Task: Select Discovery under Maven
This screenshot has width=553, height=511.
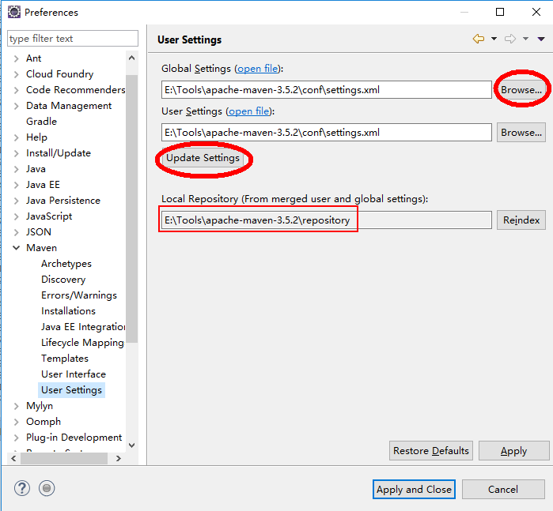Action: click(63, 280)
